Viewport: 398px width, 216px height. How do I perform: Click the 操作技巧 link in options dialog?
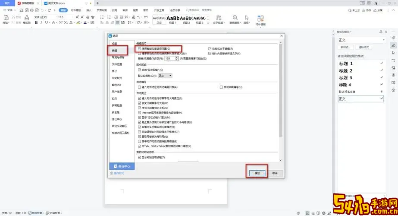tap(117, 173)
